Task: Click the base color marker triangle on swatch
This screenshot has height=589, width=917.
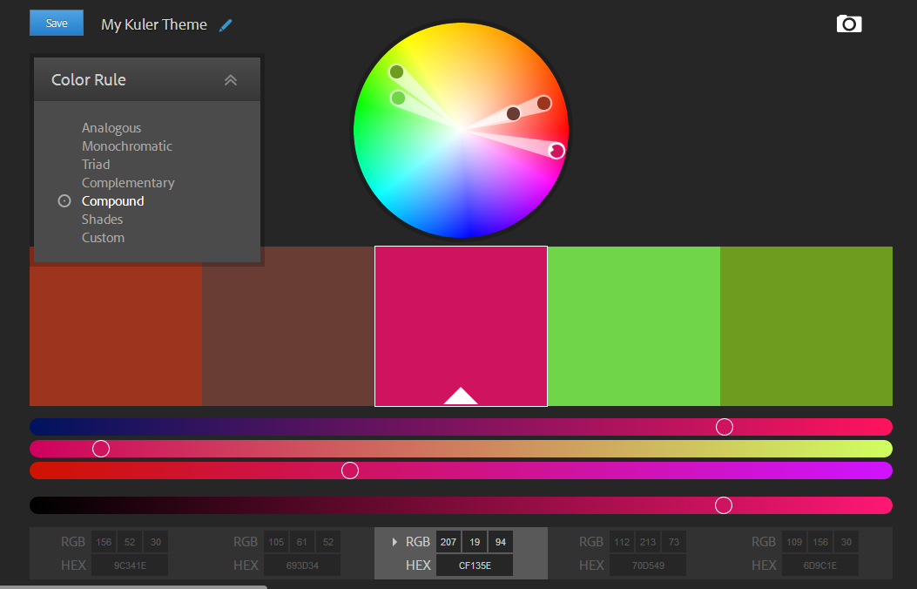Action: (x=461, y=396)
